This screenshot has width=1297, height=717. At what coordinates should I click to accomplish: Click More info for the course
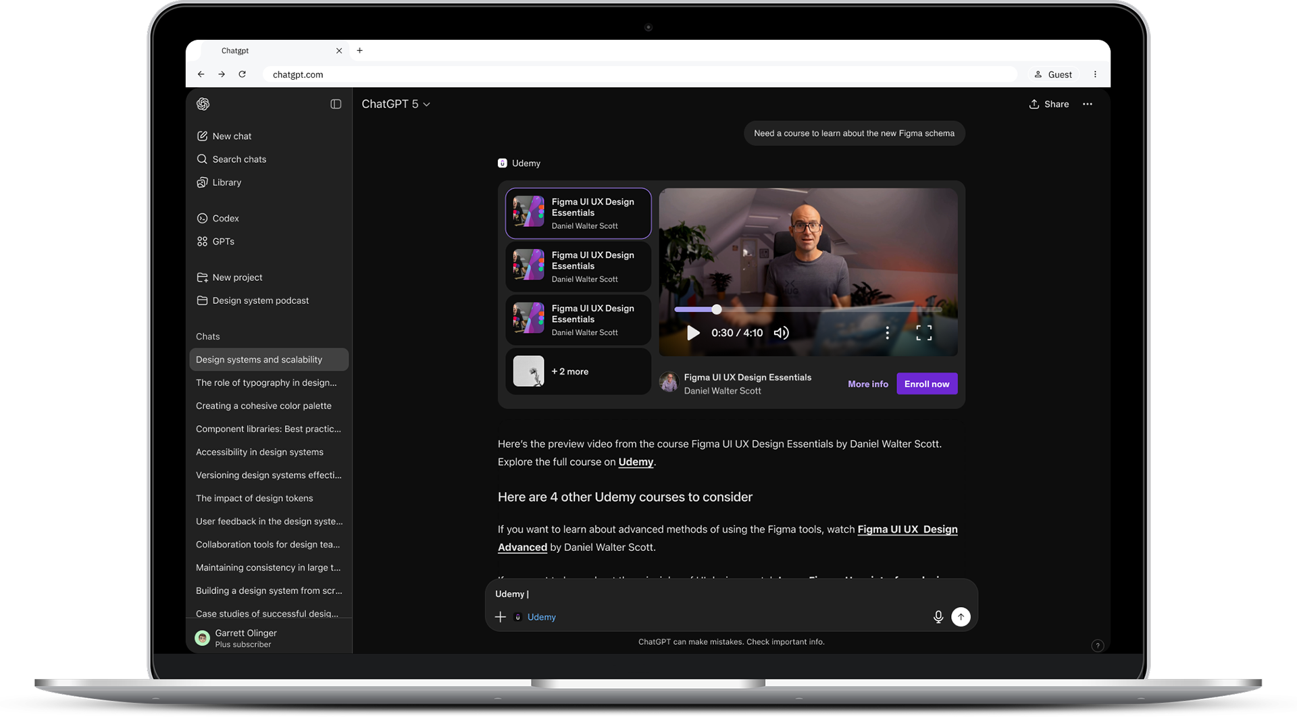[x=868, y=384]
